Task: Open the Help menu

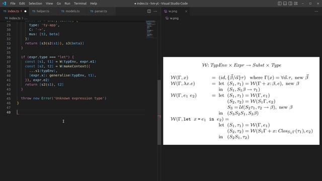Action: point(94,4)
